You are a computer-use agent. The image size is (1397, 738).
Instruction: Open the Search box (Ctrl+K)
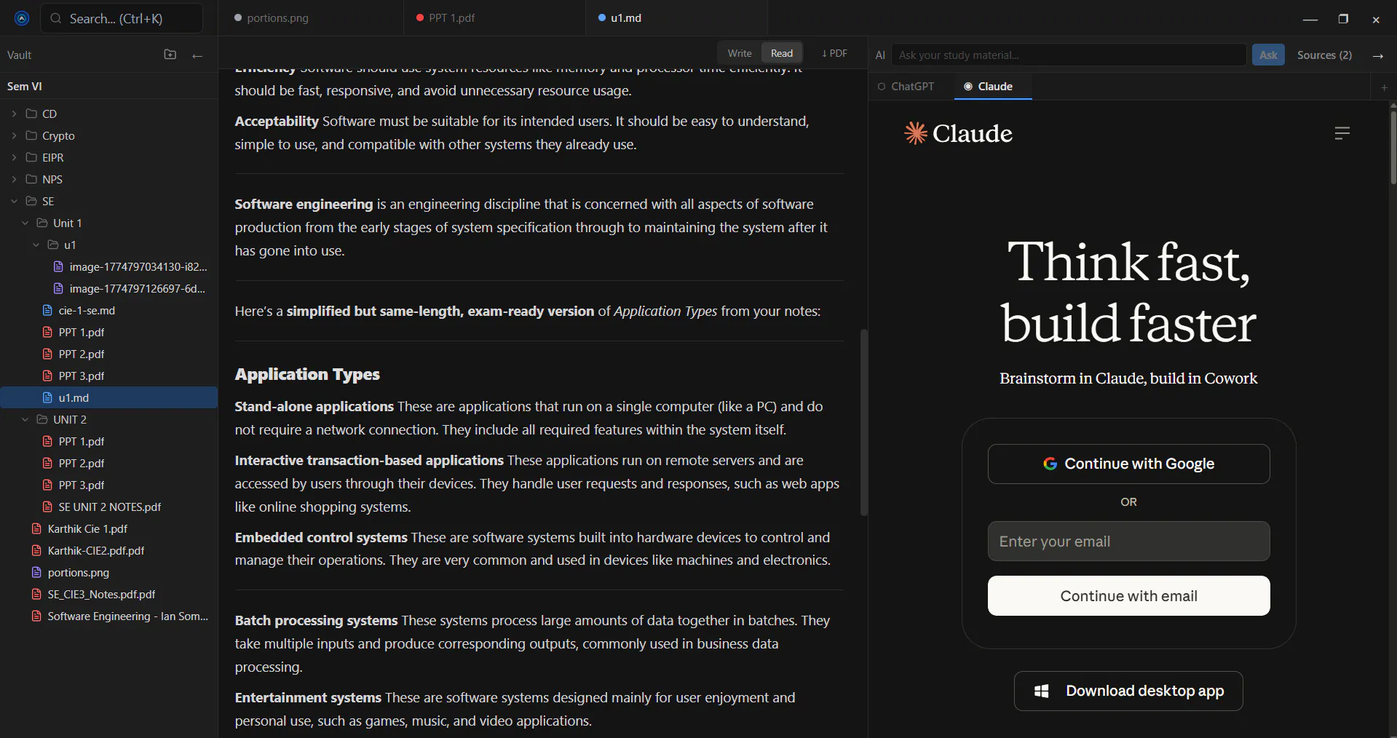pyautogui.click(x=122, y=18)
